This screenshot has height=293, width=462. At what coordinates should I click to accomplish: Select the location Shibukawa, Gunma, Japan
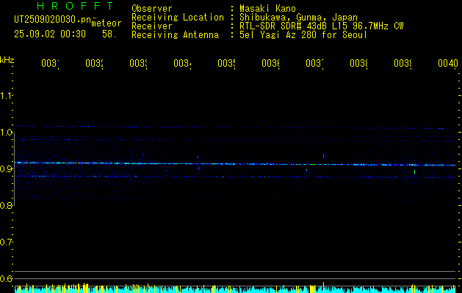pyautogui.click(x=298, y=18)
